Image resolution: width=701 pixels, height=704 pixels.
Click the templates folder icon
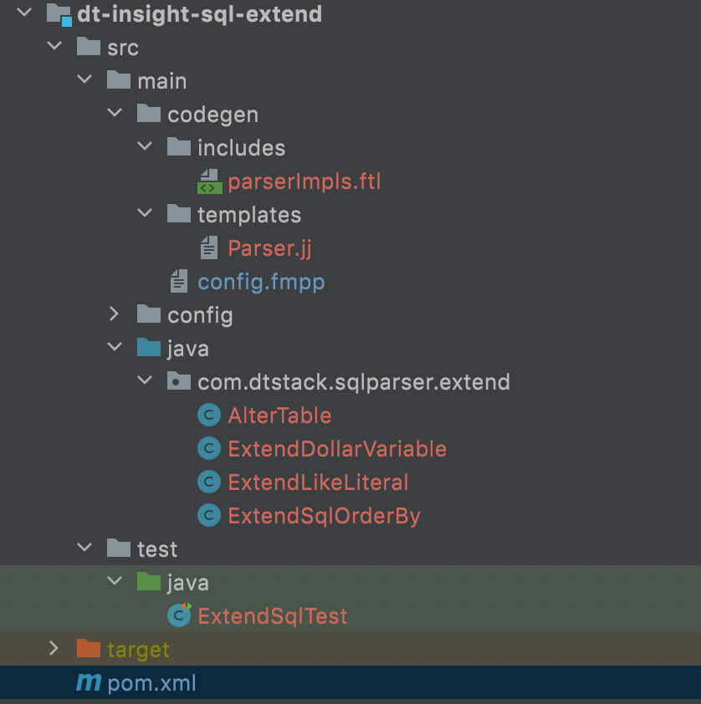pyautogui.click(x=179, y=214)
